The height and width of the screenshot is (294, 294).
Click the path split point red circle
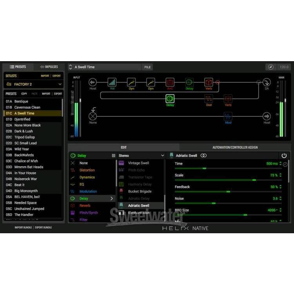(218, 82)
